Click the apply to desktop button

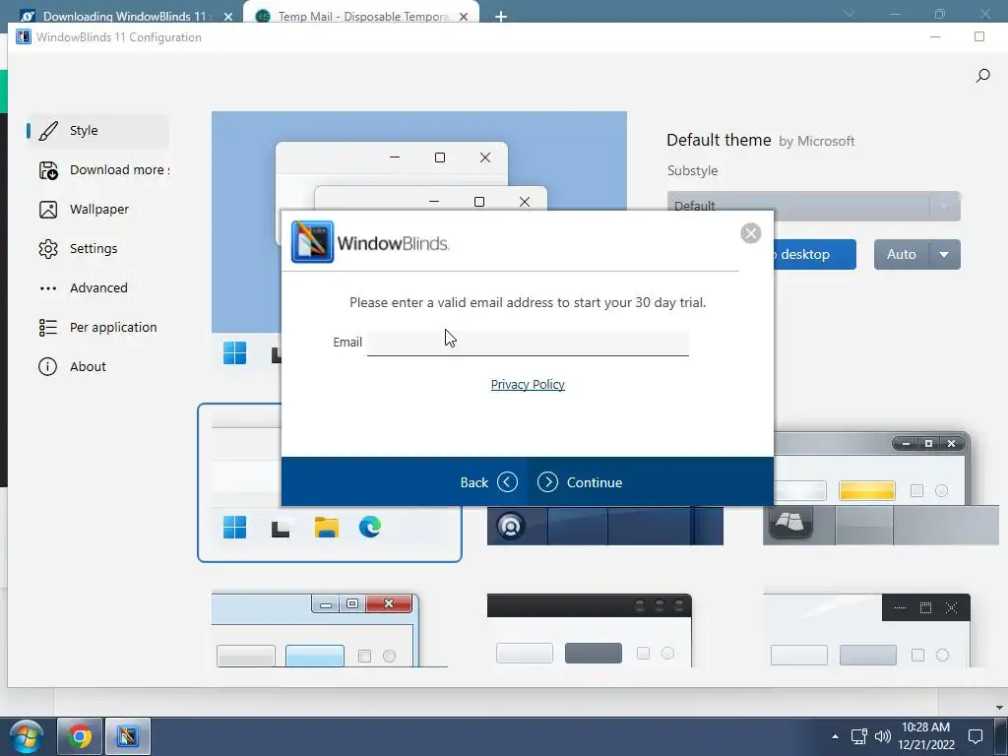(814, 255)
